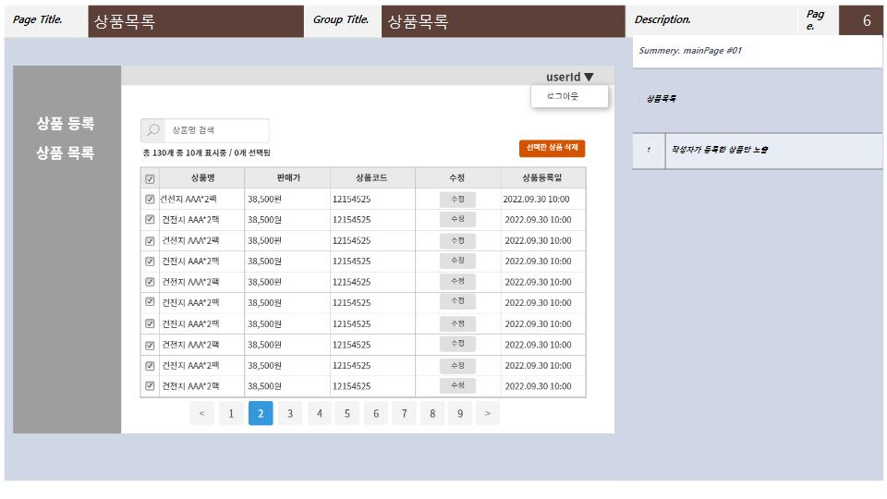Click the 상품등록일 column header
This screenshot has height=499, width=887.
pos(542,177)
